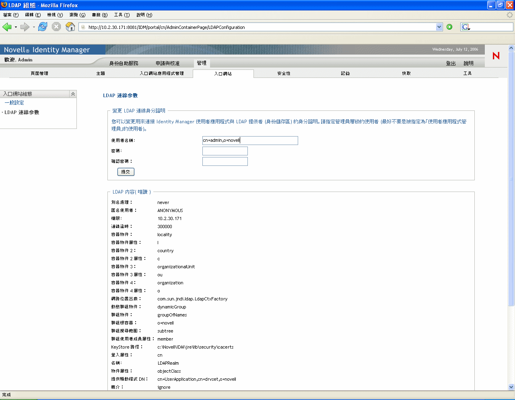The width and height of the screenshot is (515, 400).
Task: Go back with the green Back arrow
Action: [x=7, y=27]
